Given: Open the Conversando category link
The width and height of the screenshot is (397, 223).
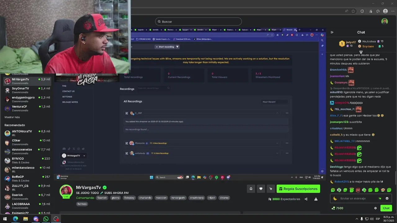Looking at the screenshot, I should [x=85, y=198].
